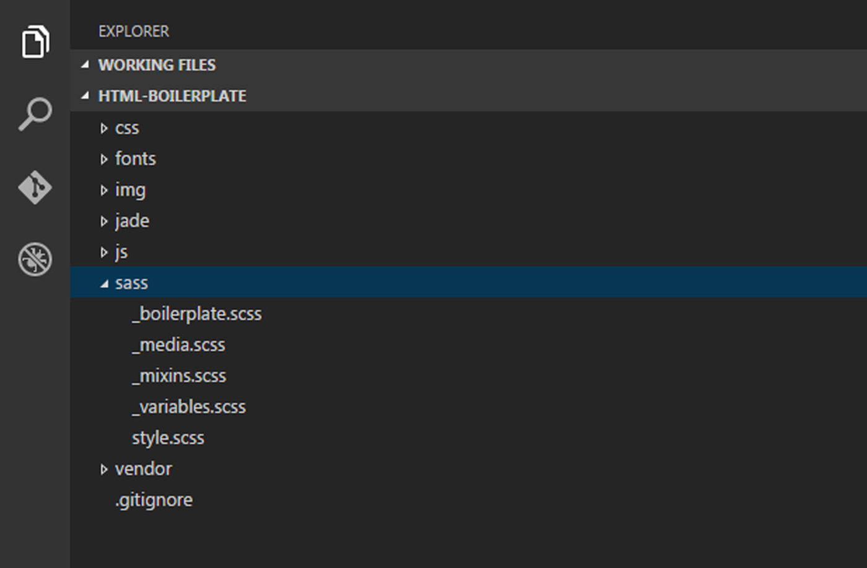Open the _media.scss file
This screenshot has width=867, height=568.
click(178, 344)
